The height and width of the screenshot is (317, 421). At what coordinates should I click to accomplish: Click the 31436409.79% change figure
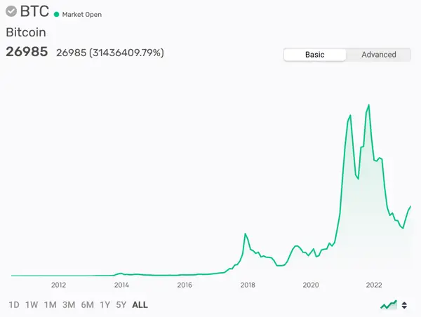pyautogui.click(x=126, y=53)
